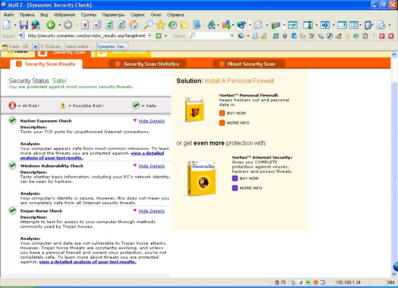
Task: Open the address bar URL dropdown
Action: (x=150, y=35)
